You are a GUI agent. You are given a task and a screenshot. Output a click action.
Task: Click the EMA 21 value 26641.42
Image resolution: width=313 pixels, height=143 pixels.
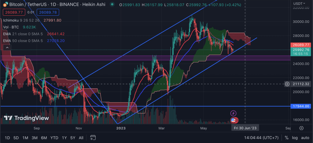point(56,34)
